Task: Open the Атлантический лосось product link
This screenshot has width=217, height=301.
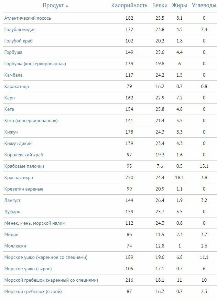Action: [x=28, y=18]
